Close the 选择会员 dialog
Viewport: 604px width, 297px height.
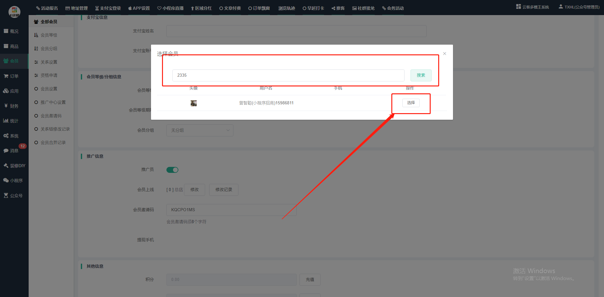pyautogui.click(x=445, y=54)
